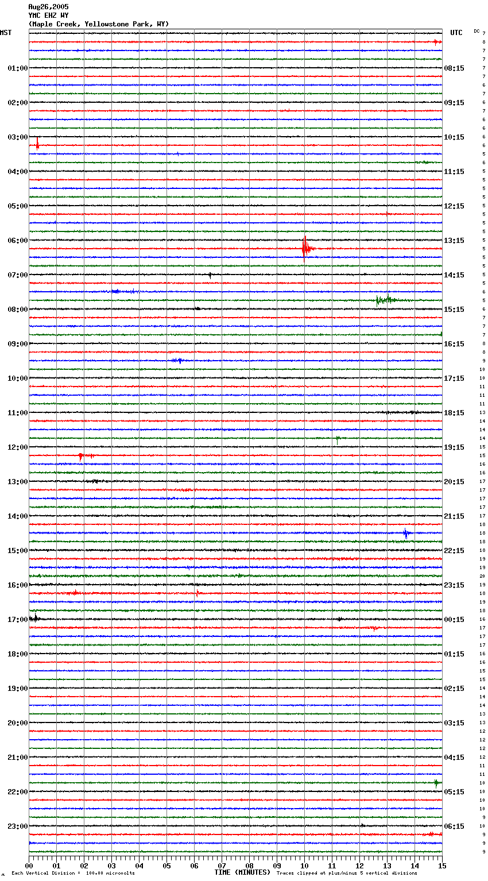Click the minute 00 axis tick label
This screenshot has width=488, height=881.
pyautogui.click(x=29, y=865)
